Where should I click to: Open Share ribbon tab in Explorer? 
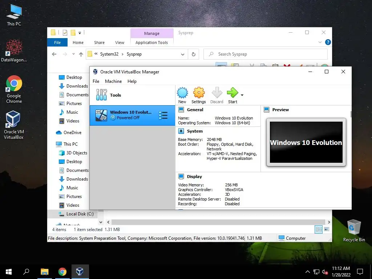(99, 43)
